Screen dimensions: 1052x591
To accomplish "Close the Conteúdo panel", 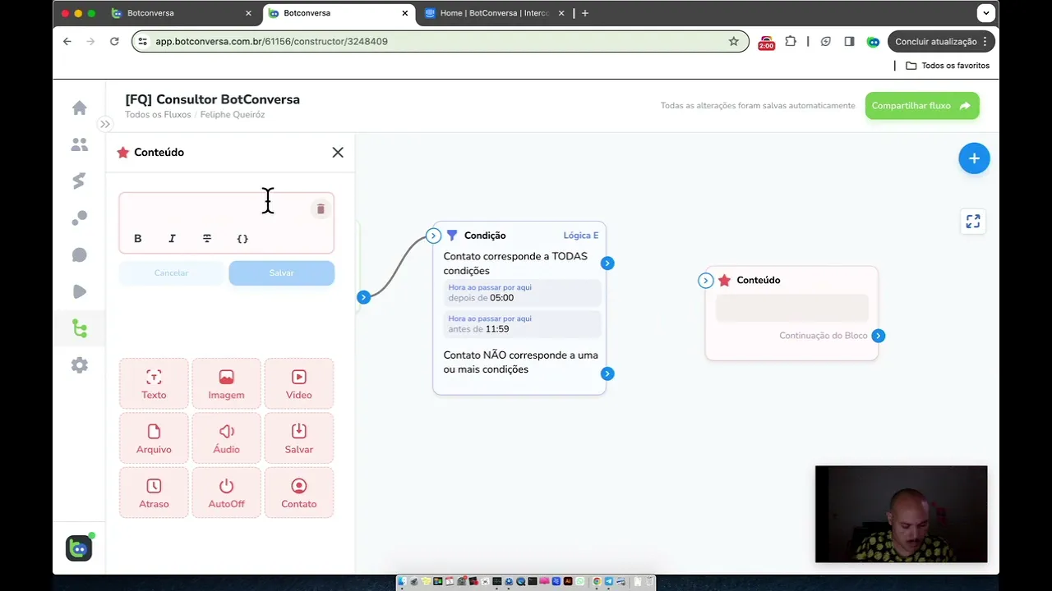I will point(338,153).
